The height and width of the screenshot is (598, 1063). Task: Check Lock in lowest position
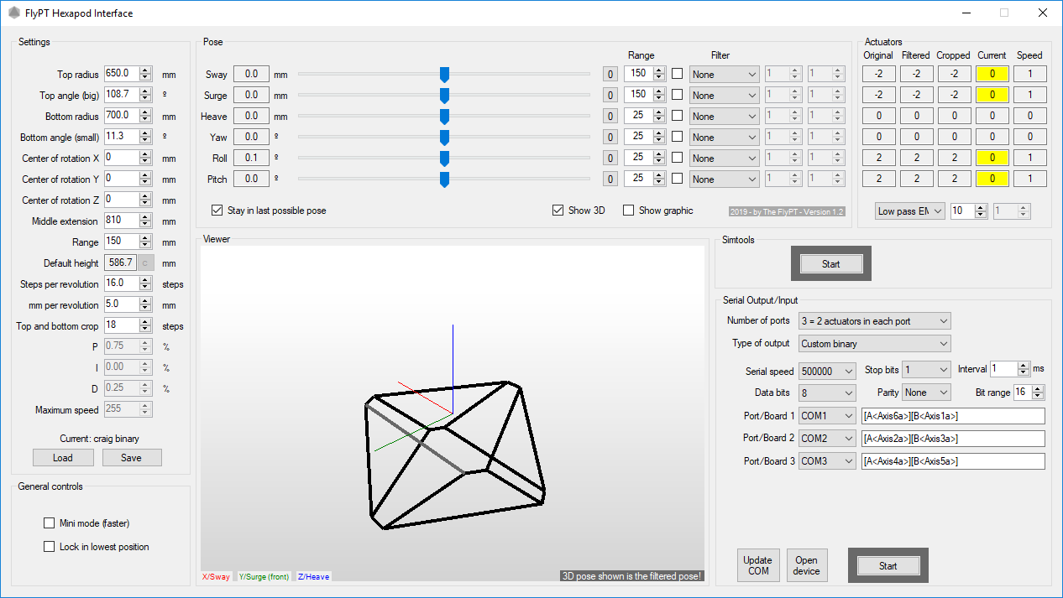[50, 547]
